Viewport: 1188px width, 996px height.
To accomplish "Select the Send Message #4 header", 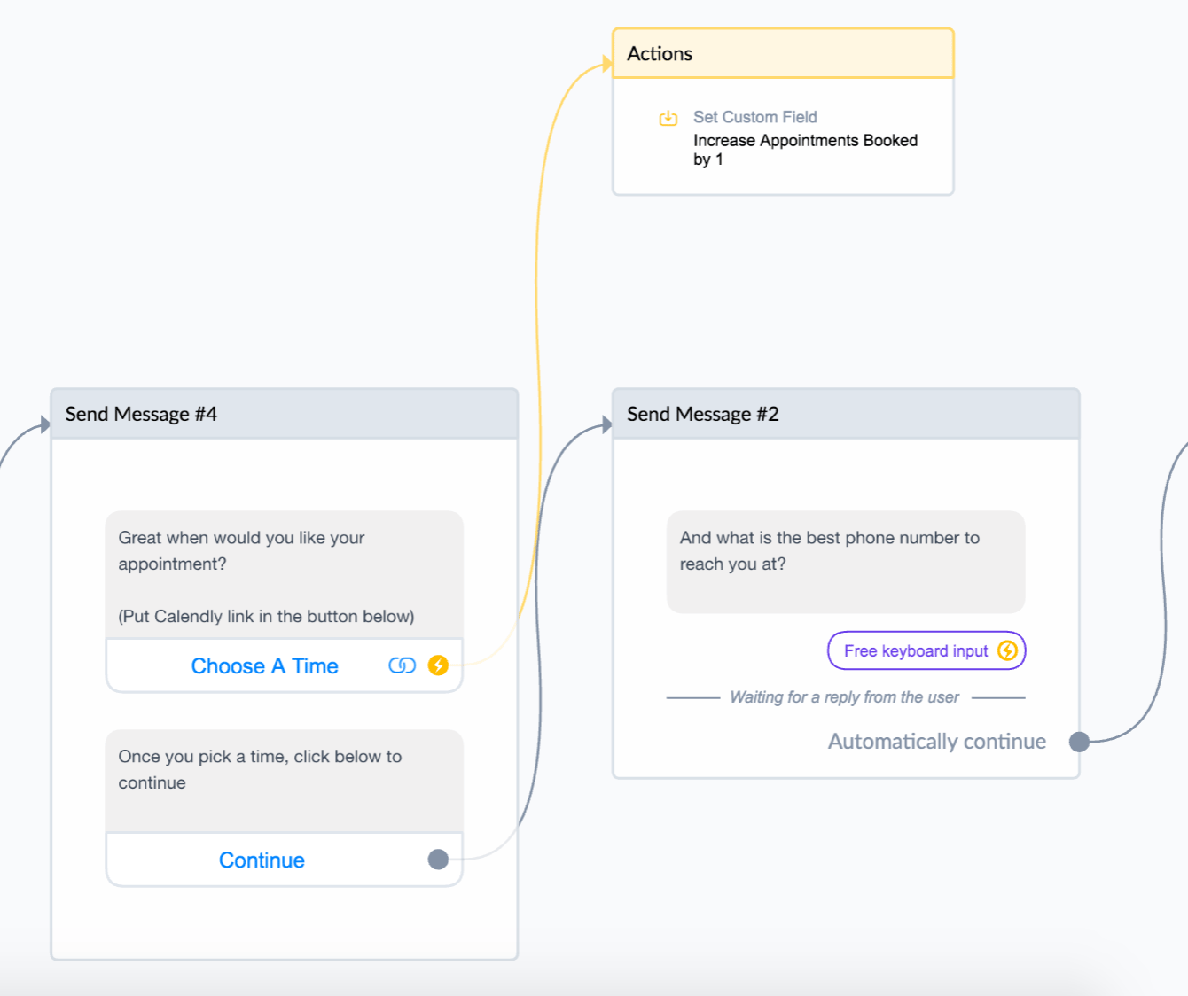I will (x=285, y=414).
